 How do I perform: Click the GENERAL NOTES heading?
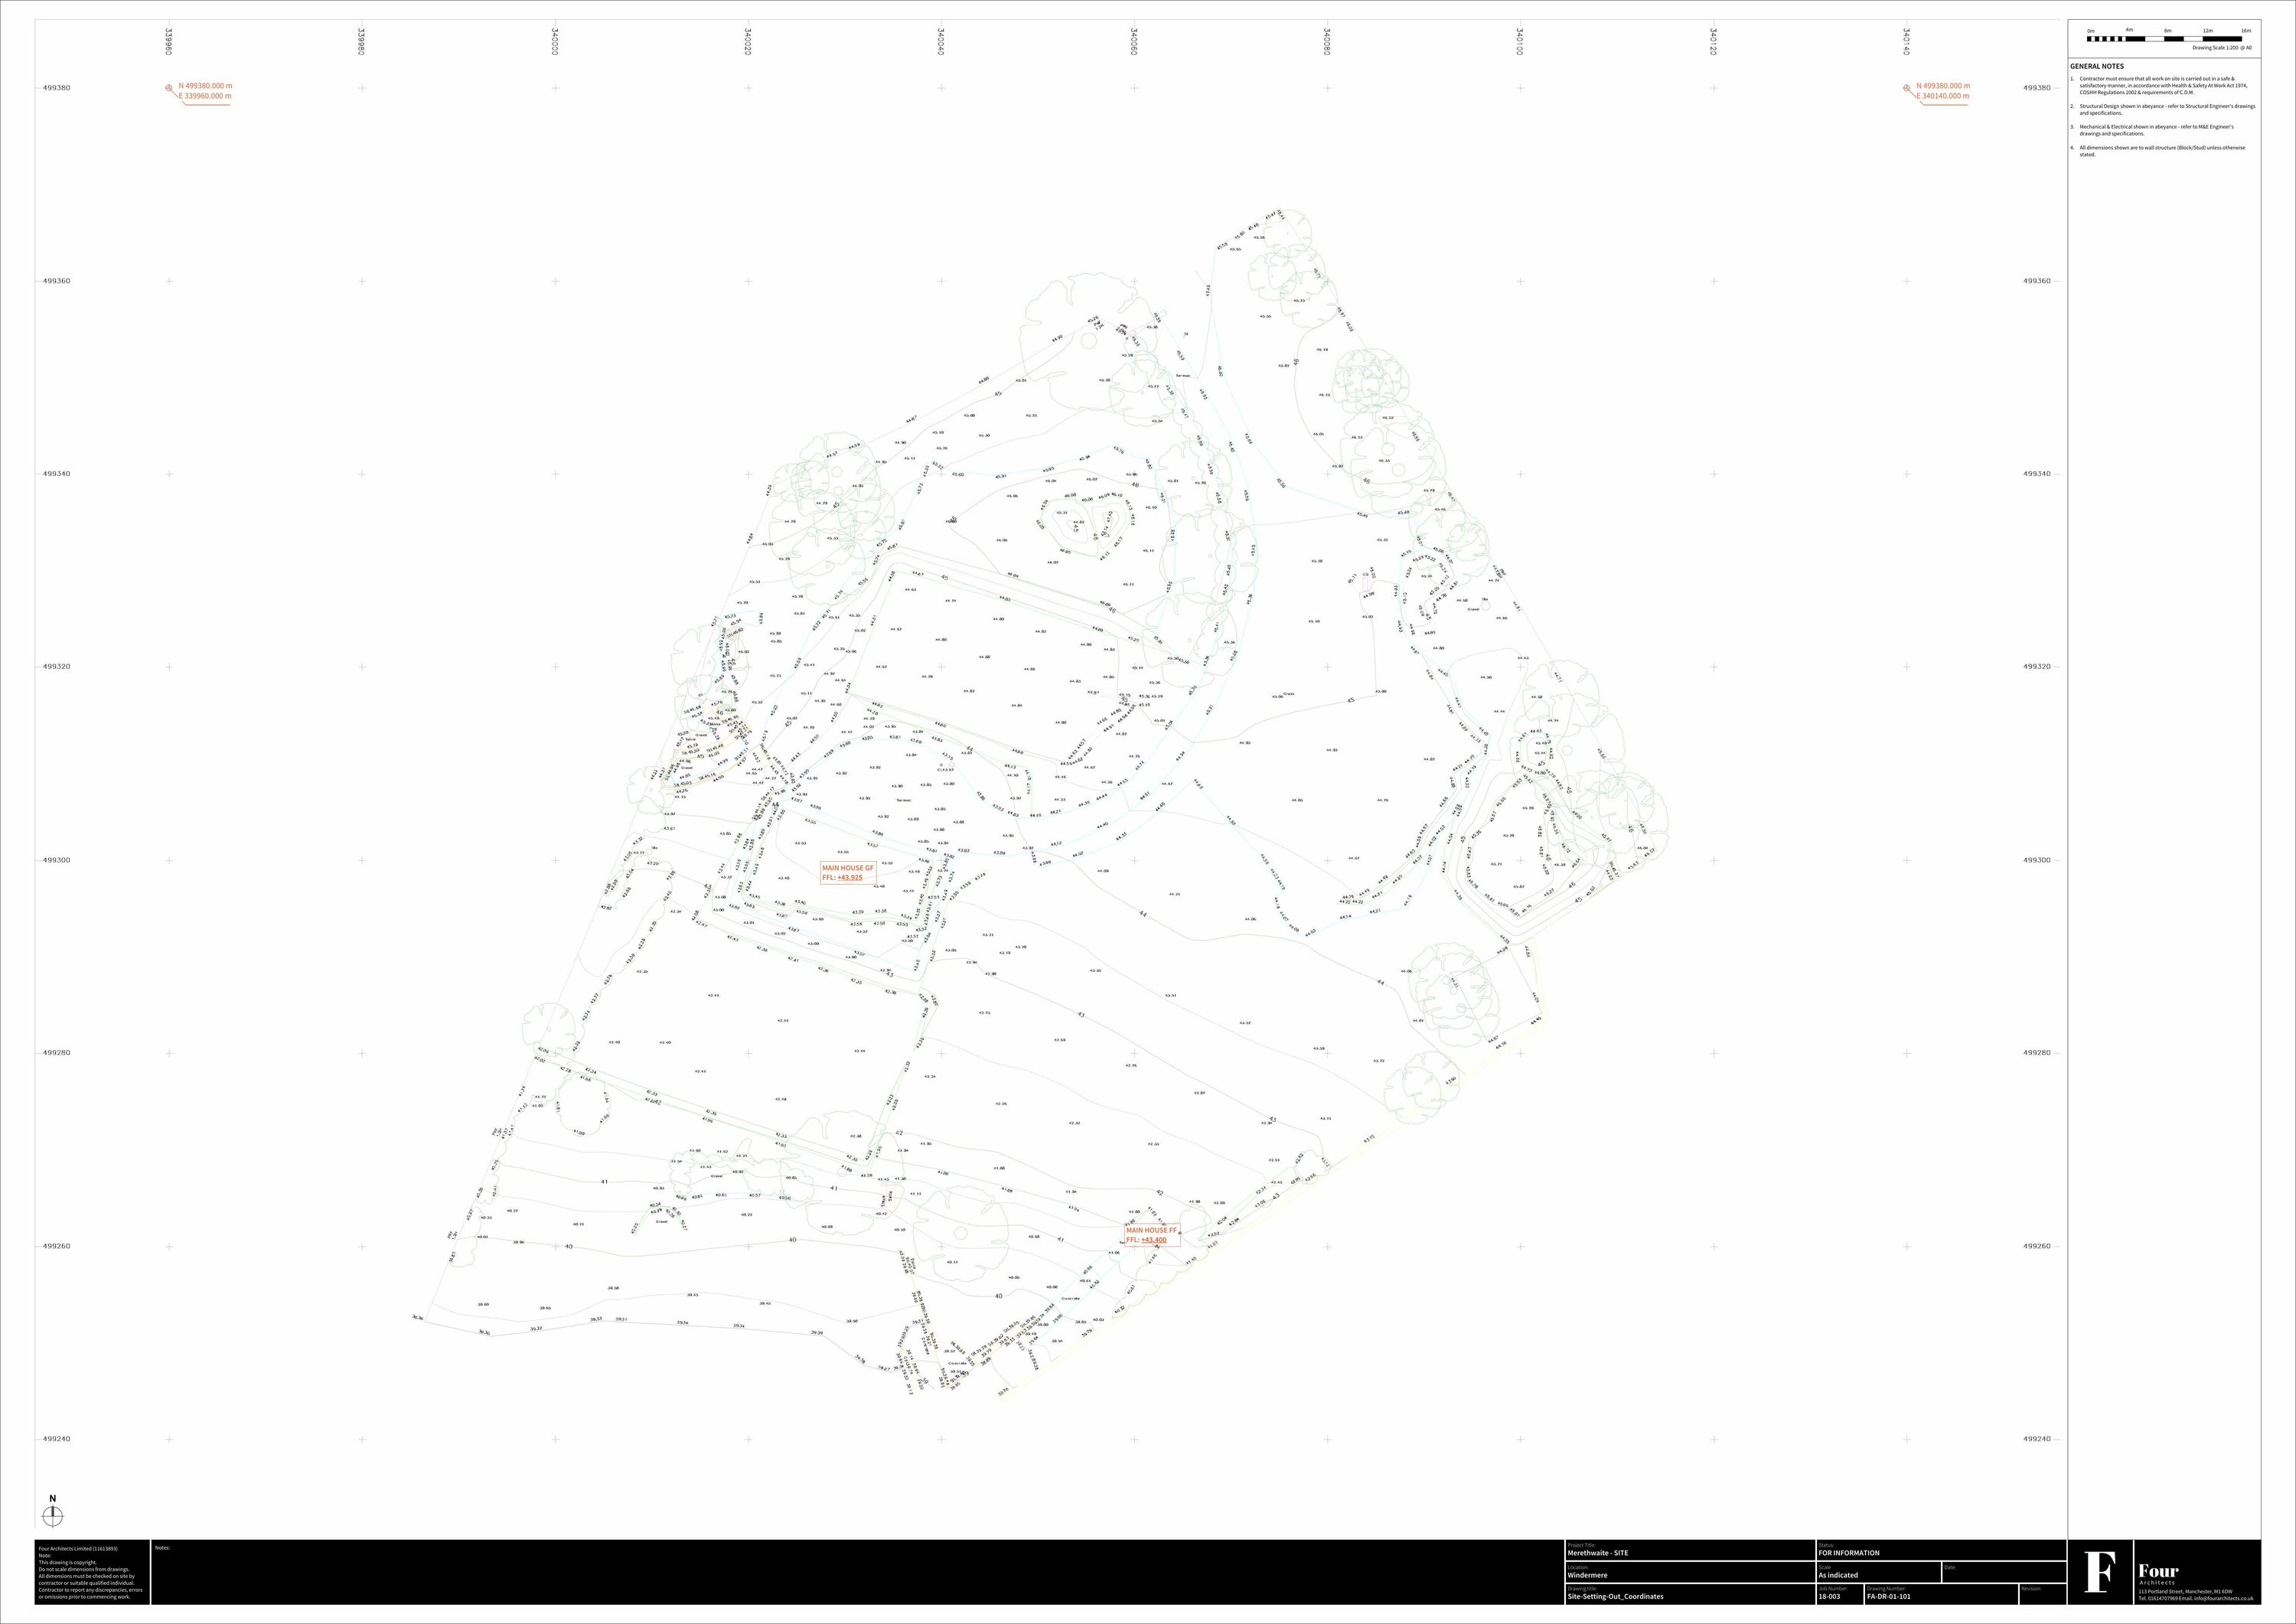(2097, 66)
